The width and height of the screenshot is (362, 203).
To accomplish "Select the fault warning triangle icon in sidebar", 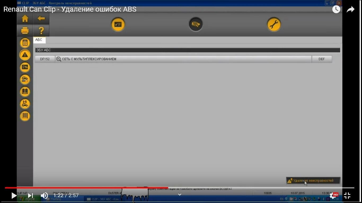I will click(25, 55).
